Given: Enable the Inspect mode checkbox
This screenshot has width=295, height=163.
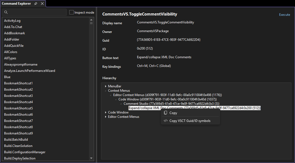Looking at the screenshot, I should pyautogui.click(x=71, y=12).
